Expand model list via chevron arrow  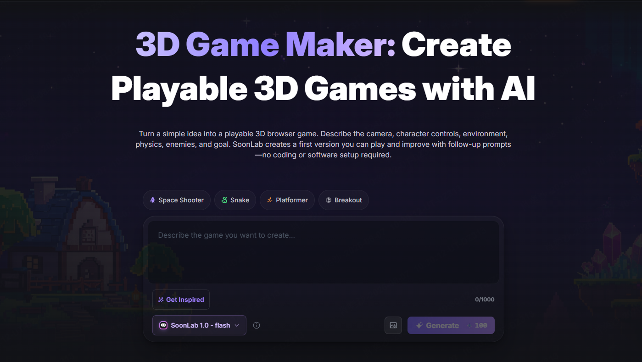coord(237,325)
